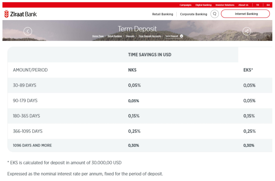This screenshot has width=275, height=181.
Task: Switch language to TR
Action: [257, 5]
